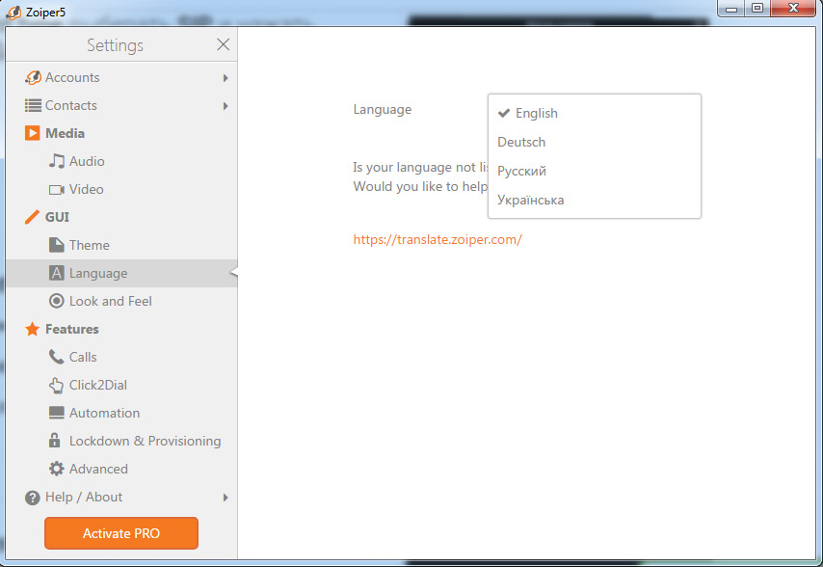Expand the Help / About submenu arrow
Screen dimensions: 823x567
(226, 498)
